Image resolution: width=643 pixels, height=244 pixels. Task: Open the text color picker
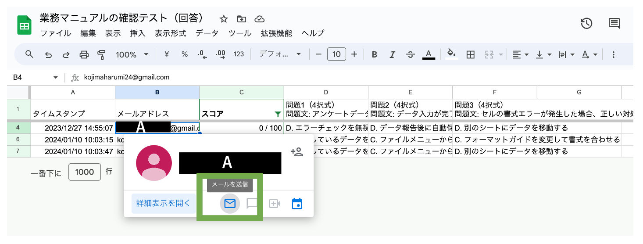(x=429, y=54)
